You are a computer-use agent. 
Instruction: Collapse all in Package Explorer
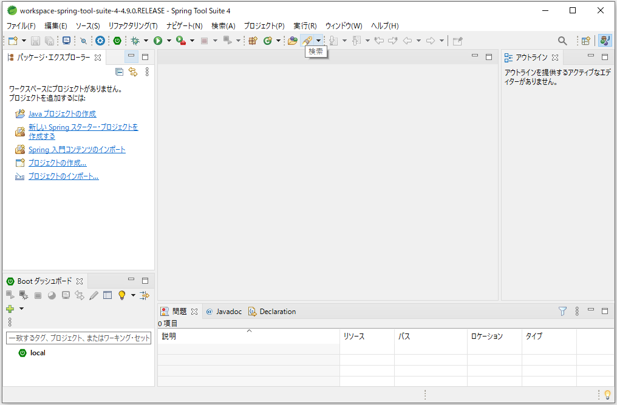pos(119,72)
